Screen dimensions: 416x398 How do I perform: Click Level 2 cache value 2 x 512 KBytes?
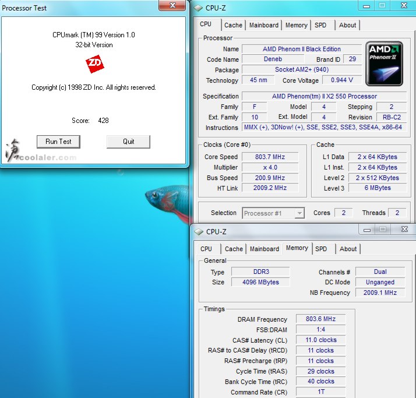tap(378, 178)
